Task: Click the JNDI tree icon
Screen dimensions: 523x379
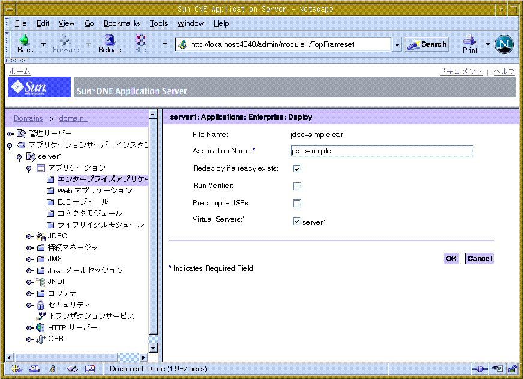Action: [x=41, y=282]
